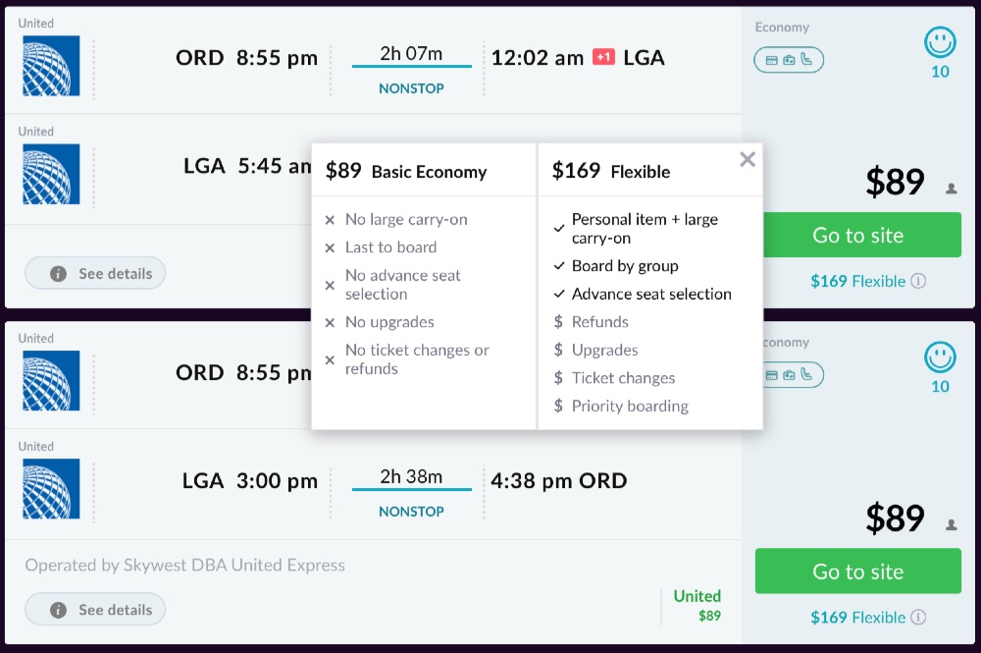Click the passenger icon beside first $89 price
The image size is (981, 653).
click(x=951, y=189)
